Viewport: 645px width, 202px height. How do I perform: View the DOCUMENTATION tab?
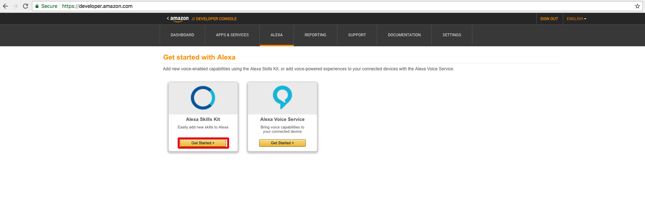click(x=404, y=35)
